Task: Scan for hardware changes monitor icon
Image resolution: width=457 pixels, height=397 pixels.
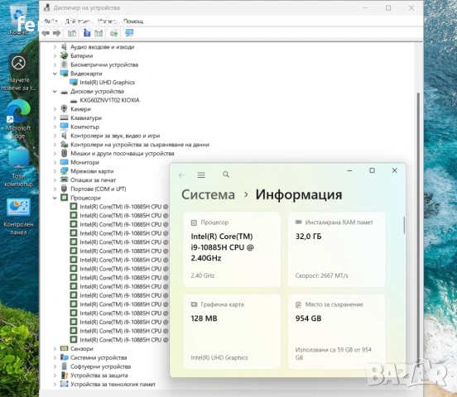Action: coord(129,33)
